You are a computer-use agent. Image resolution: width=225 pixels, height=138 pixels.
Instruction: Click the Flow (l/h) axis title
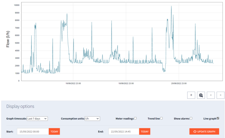click(8, 39)
